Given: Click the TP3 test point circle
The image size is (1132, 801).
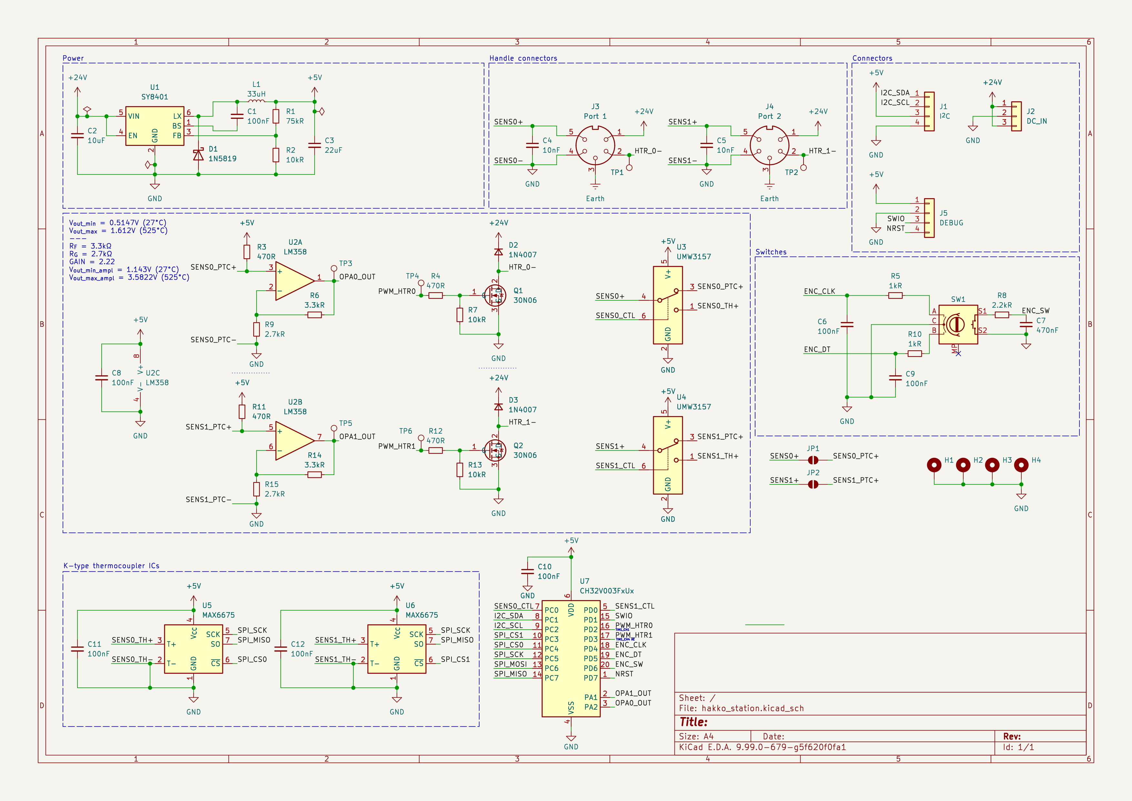Looking at the screenshot, I should click(x=334, y=269).
